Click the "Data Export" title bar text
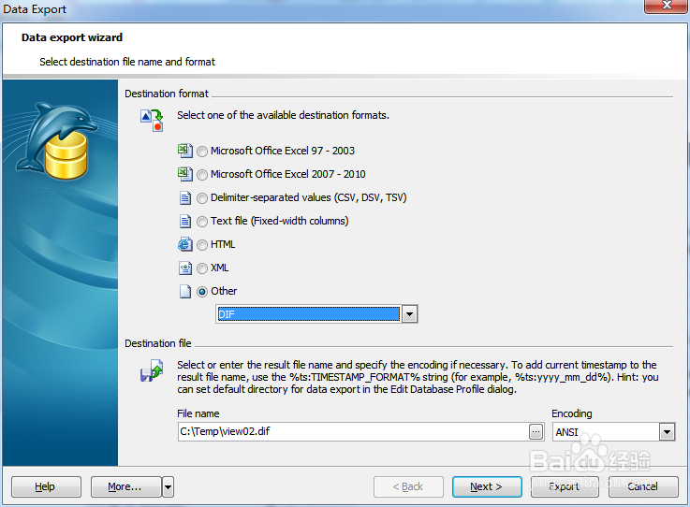Image resolution: width=690 pixels, height=507 pixels. pyautogui.click(x=35, y=9)
